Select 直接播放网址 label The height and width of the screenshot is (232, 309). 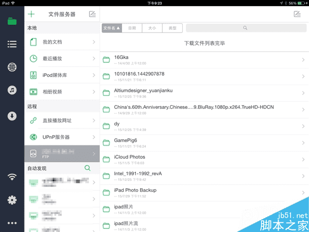point(57,120)
